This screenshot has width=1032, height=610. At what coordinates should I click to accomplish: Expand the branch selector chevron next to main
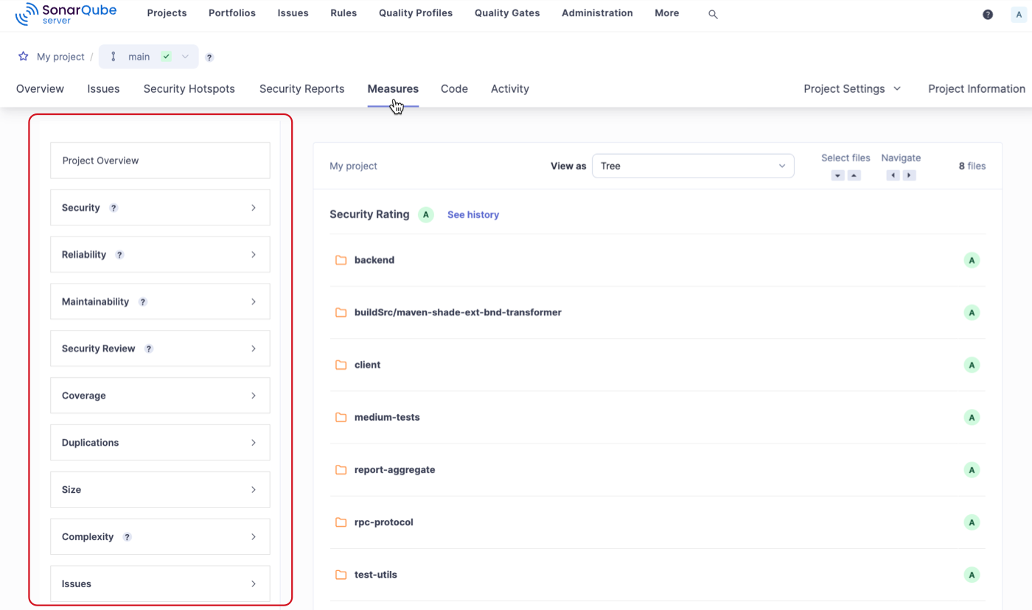pyautogui.click(x=186, y=57)
